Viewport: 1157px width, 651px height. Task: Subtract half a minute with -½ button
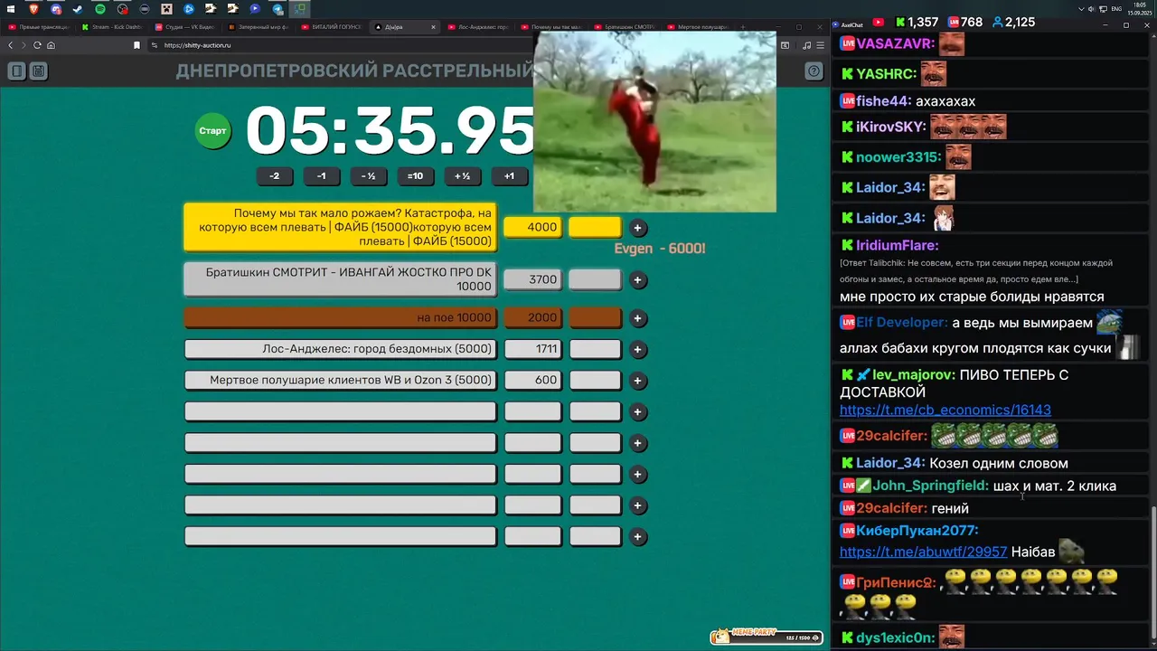tap(368, 176)
